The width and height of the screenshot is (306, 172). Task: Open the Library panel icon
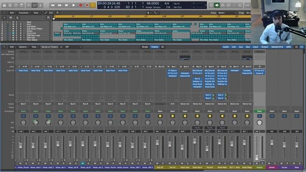pyautogui.click(x=4, y=5)
